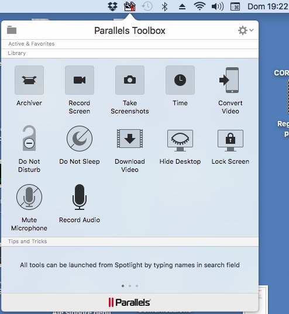Viewport: 289px width, 314px height.
Task: Click the clock showing Dom 19:22
Action: tap(268, 6)
